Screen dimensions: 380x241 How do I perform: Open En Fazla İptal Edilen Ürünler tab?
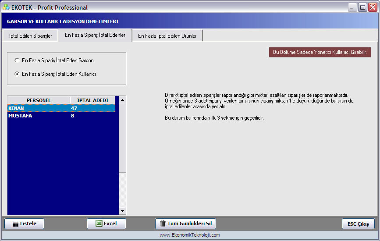[167, 36]
